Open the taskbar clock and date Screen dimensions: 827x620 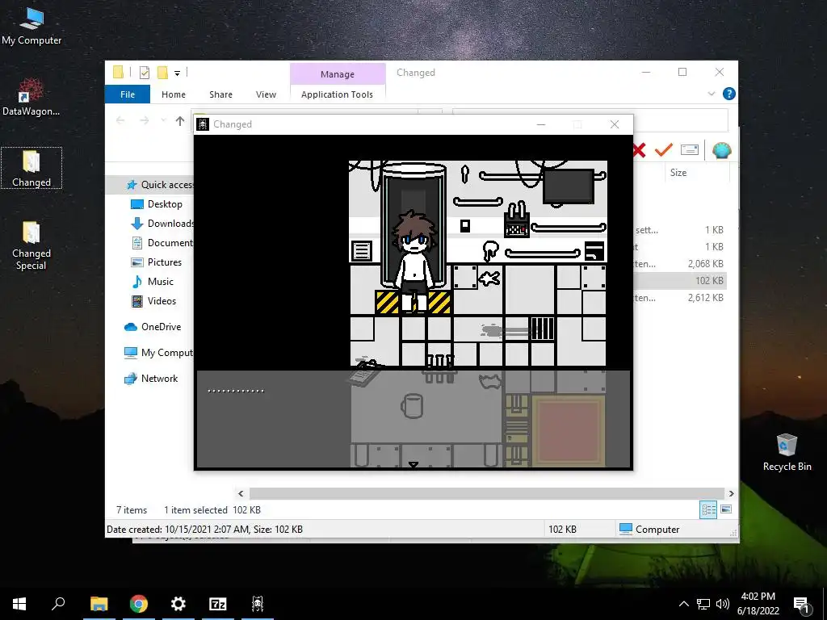point(758,604)
